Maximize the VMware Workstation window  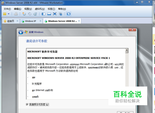pyautogui.click(x=142, y=2)
